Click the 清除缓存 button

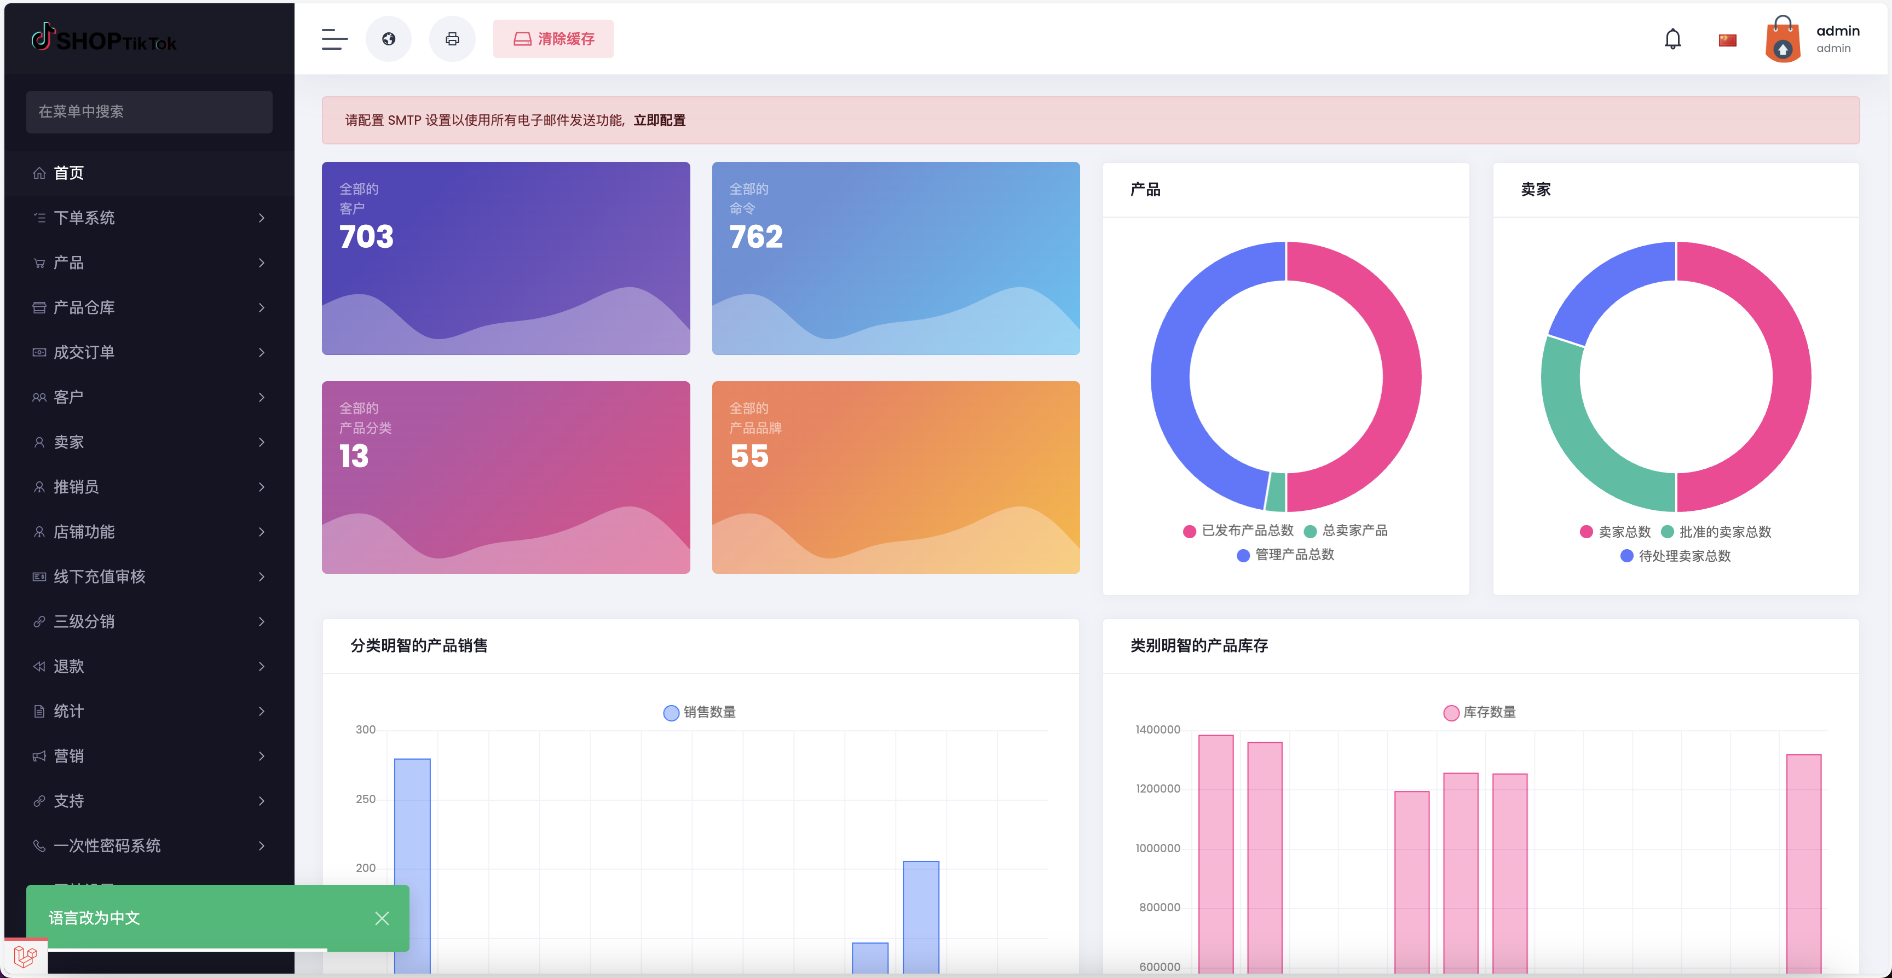tap(553, 39)
